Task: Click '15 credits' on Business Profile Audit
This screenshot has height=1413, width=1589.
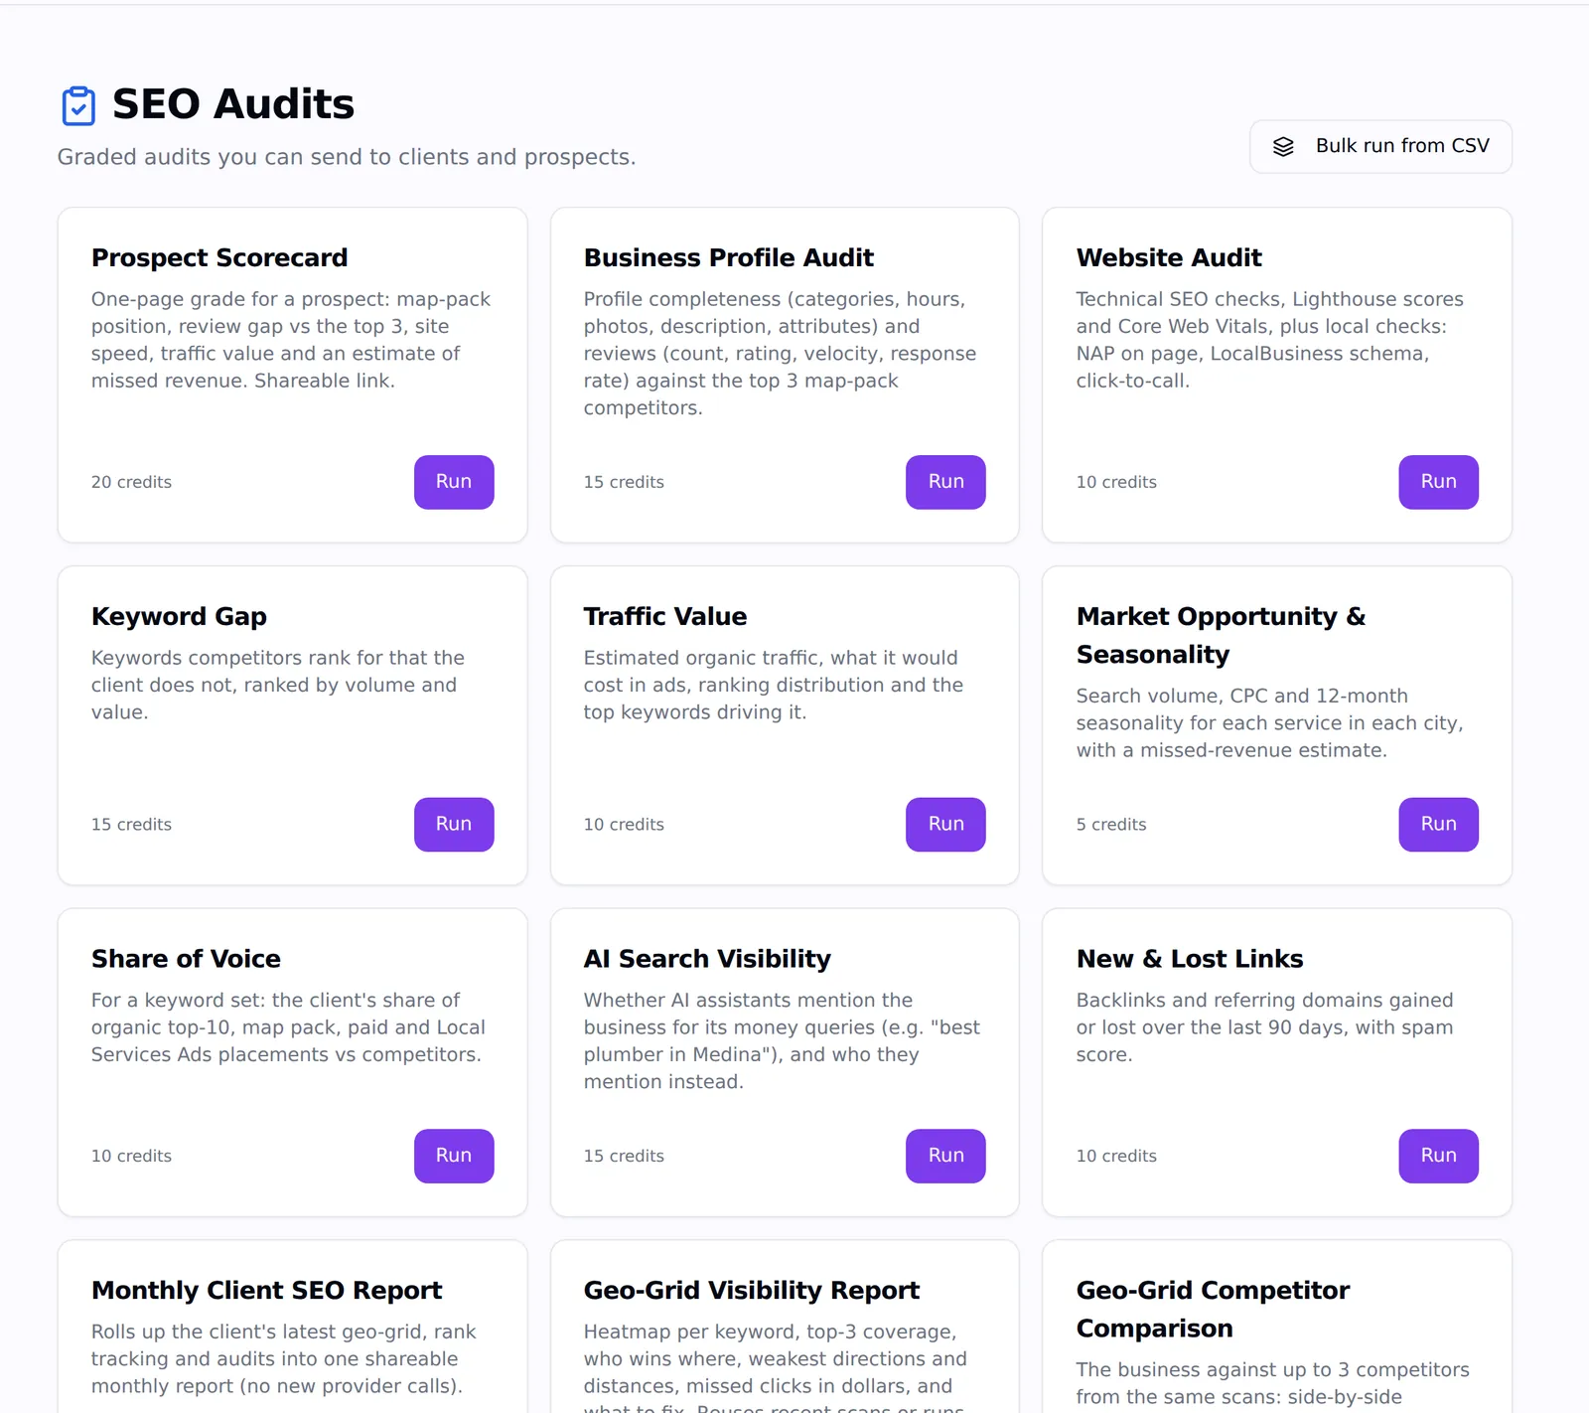Action: [624, 482]
